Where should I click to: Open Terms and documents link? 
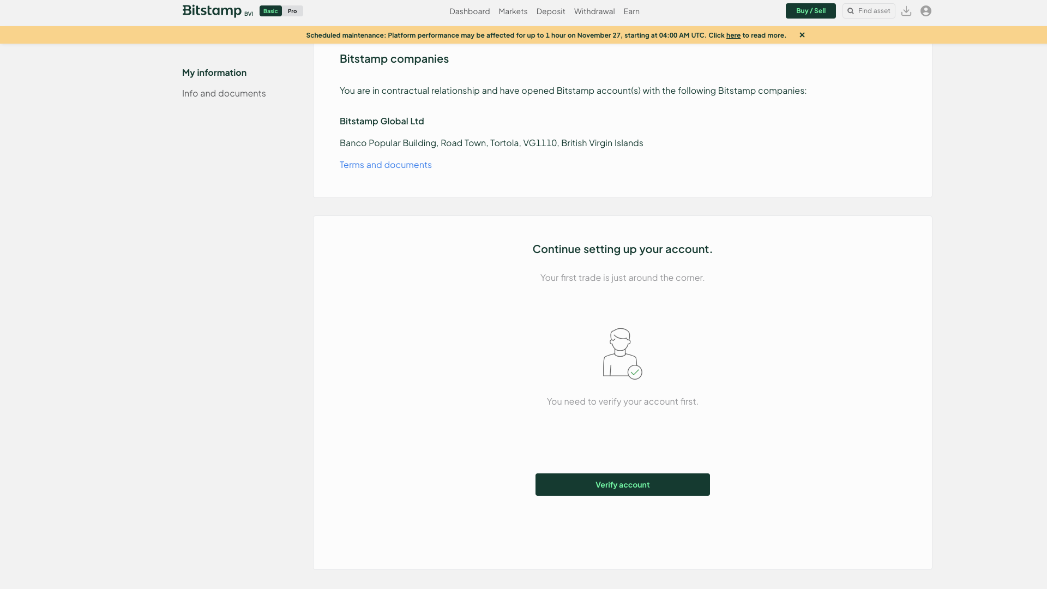coord(386,165)
